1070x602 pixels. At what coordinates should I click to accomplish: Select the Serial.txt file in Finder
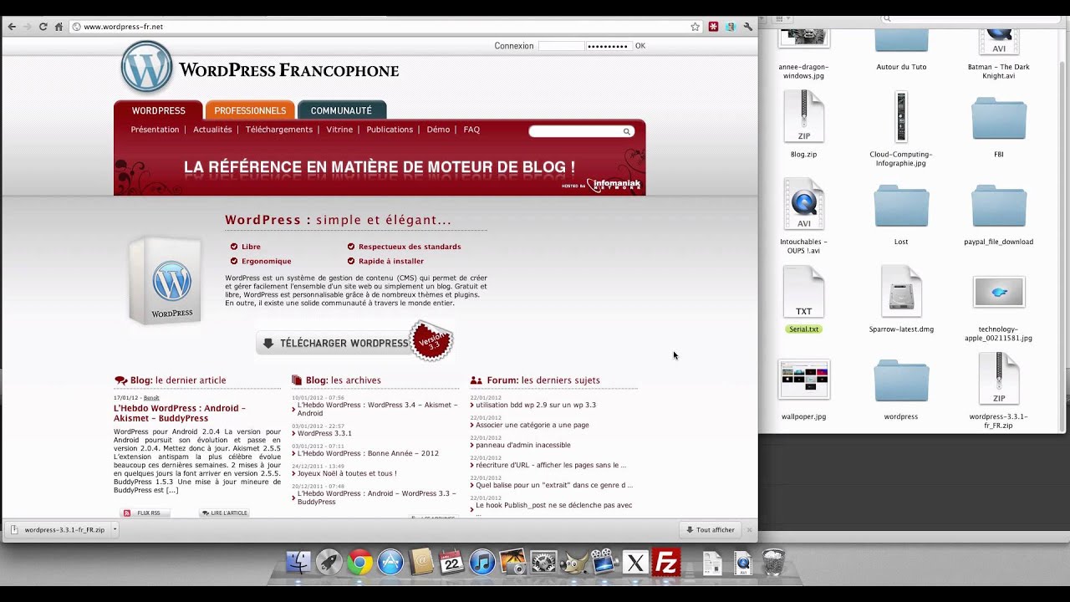pos(803,299)
